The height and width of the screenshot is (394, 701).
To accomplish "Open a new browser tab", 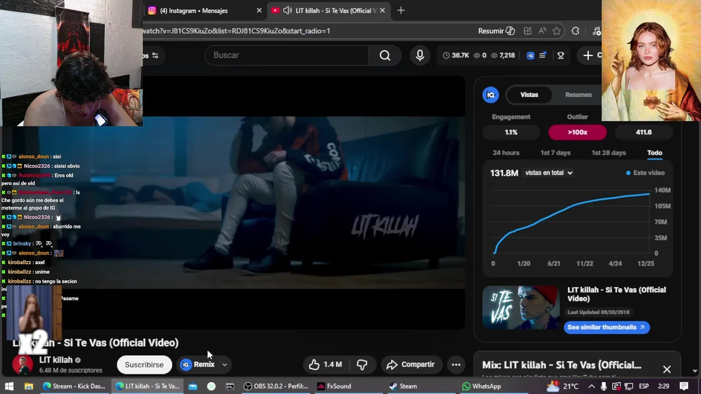I will (x=401, y=10).
